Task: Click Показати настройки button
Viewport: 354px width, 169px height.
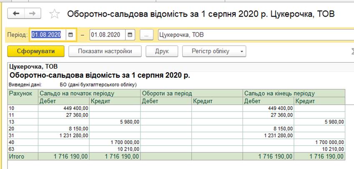Action: click(x=105, y=51)
